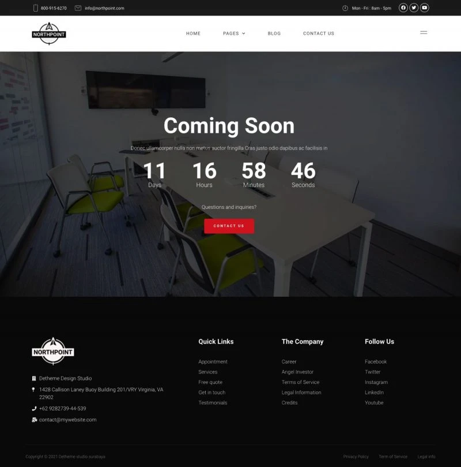Click the Free quote footer link
This screenshot has width=461, height=467.
210,382
